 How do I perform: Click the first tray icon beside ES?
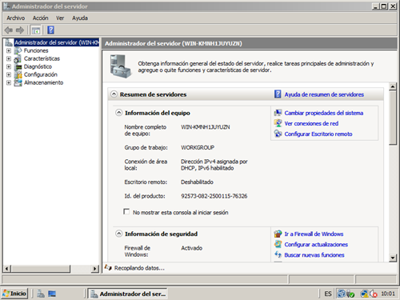pyautogui.click(x=341, y=294)
